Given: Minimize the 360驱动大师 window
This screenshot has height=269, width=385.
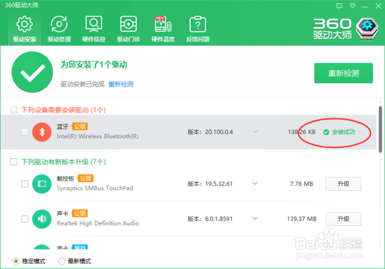Looking at the screenshot, I should click(x=365, y=6).
